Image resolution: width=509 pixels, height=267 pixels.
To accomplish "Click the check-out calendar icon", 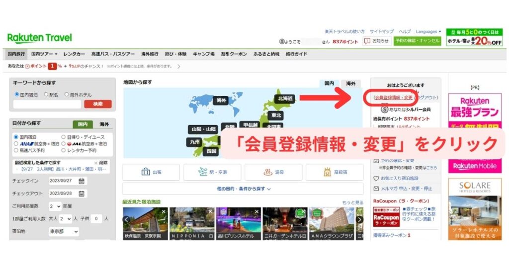I will click(82, 194).
